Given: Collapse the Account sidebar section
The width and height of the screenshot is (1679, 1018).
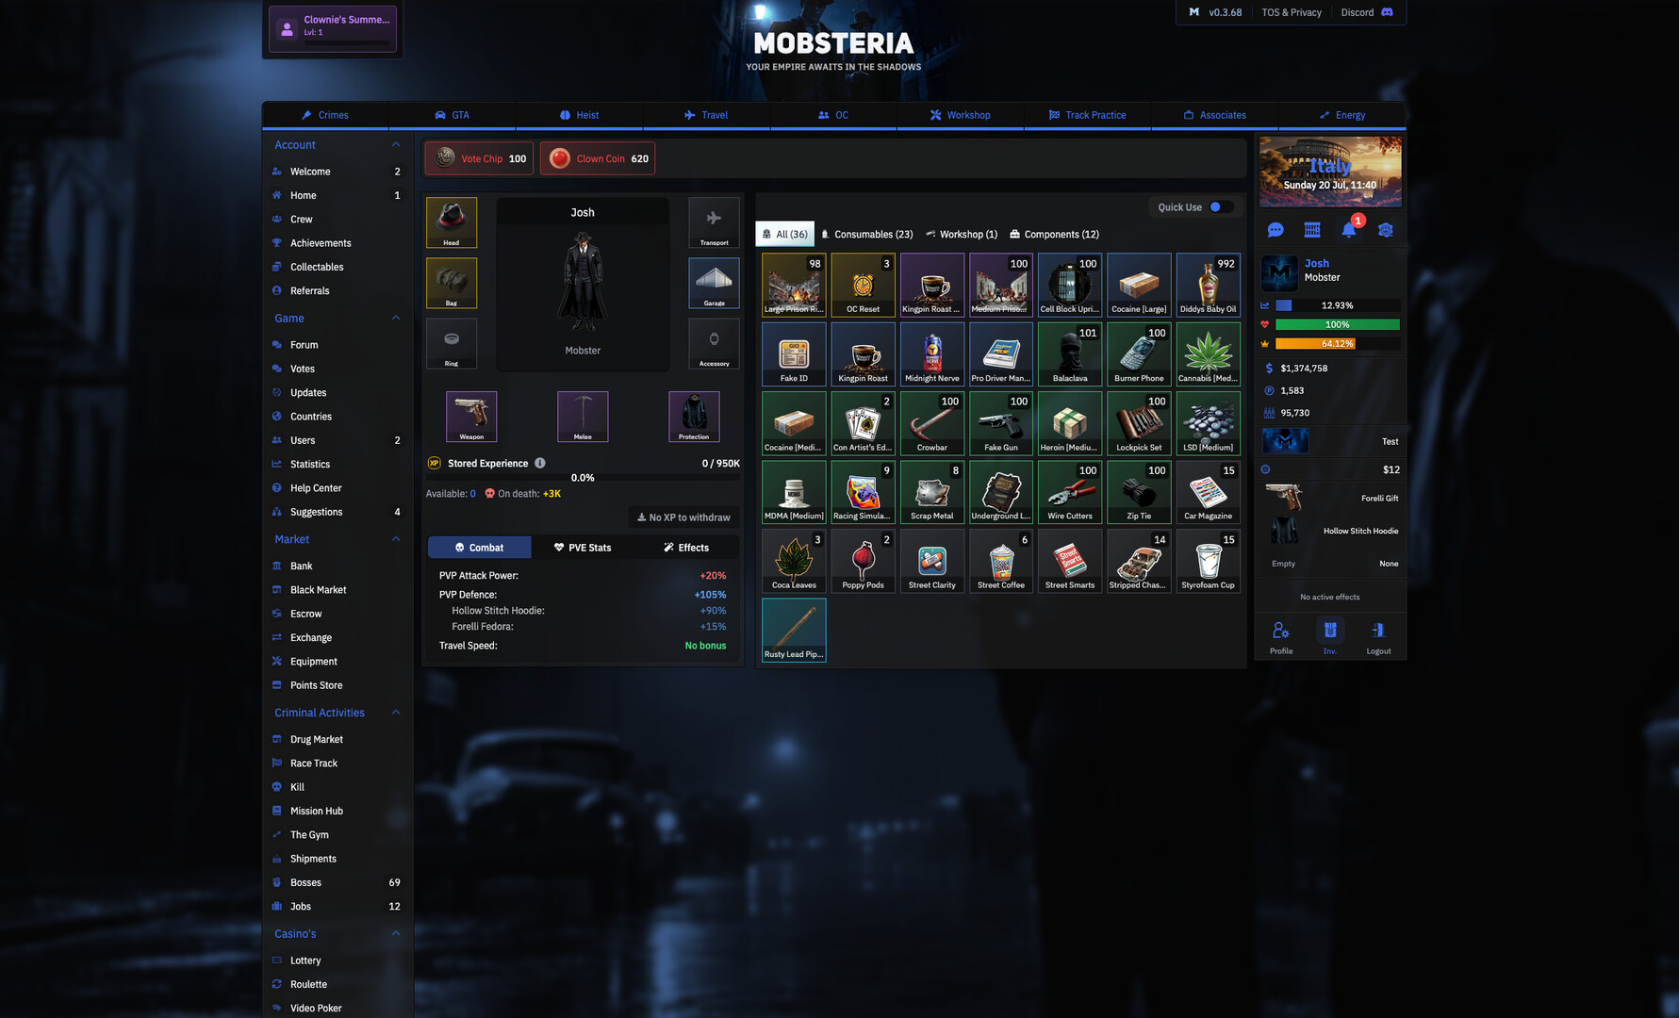Looking at the screenshot, I should coord(396,144).
